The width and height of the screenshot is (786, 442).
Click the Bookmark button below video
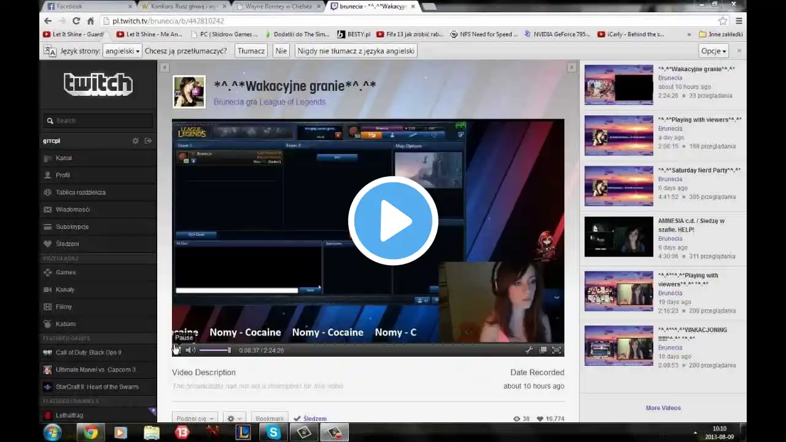click(270, 419)
